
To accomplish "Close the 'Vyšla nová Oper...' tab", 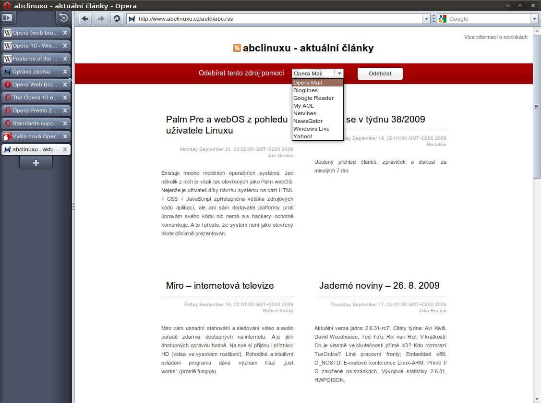I will (65, 136).
